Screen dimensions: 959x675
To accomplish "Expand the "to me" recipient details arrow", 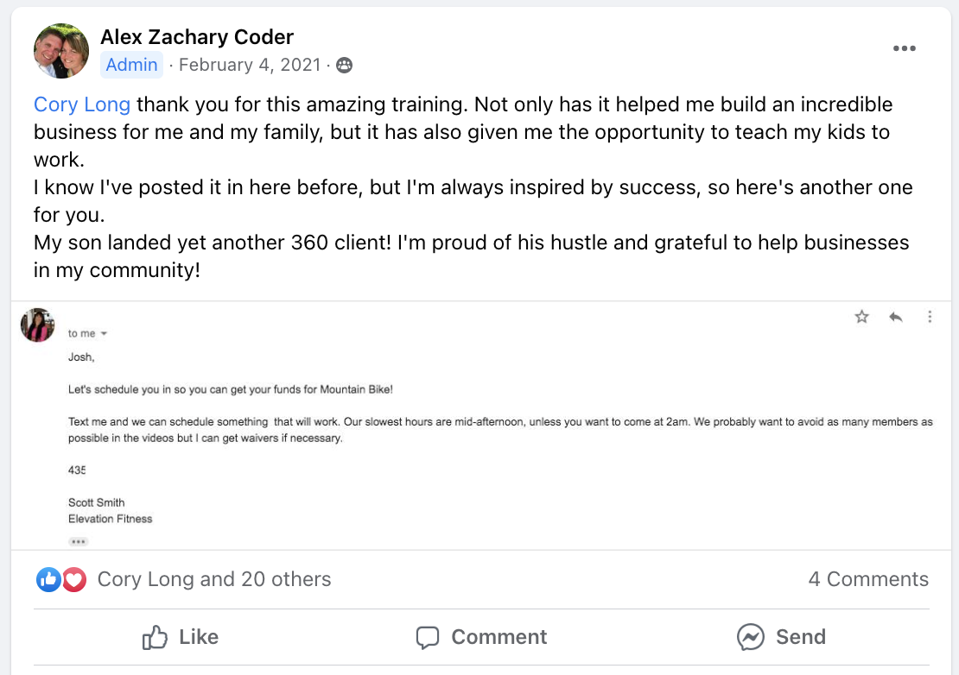I will (x=105, y=334).
